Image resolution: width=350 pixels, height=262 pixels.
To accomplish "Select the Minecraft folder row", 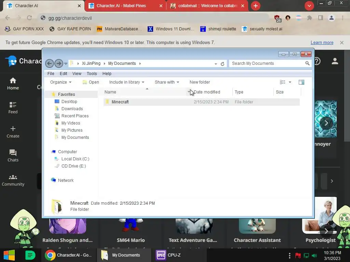I will pyautogui.click(x=202, y=102).
